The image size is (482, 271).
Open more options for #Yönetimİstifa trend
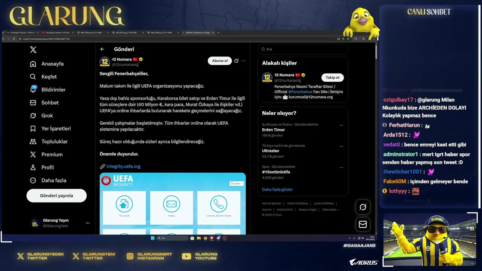[x=341, y=167]
